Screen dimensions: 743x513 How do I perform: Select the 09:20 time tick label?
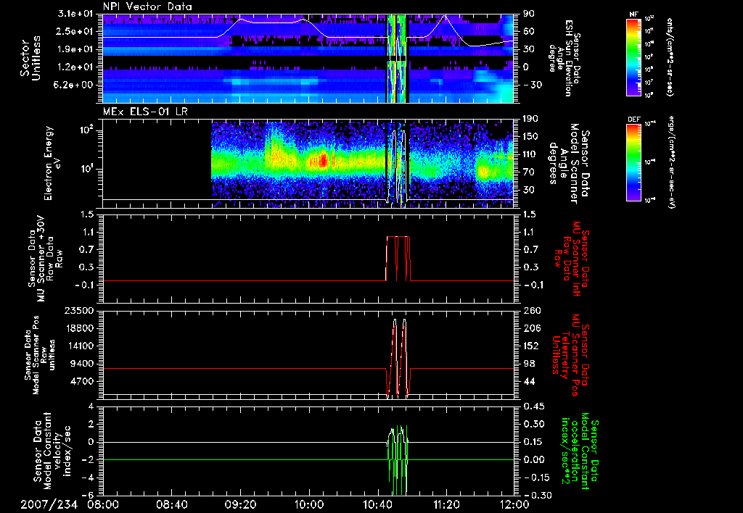coord(240,504)
